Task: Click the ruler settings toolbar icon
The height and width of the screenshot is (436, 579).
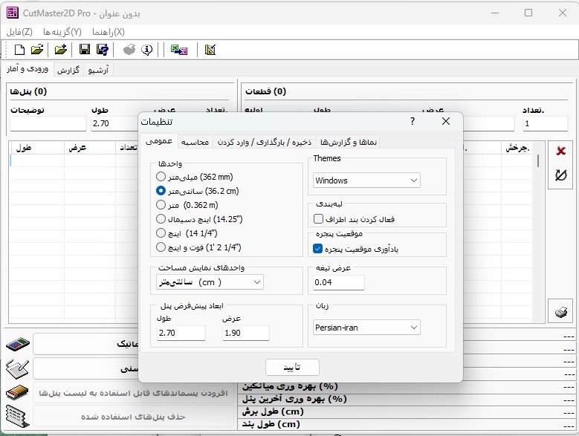Action: tap(210, 50)
